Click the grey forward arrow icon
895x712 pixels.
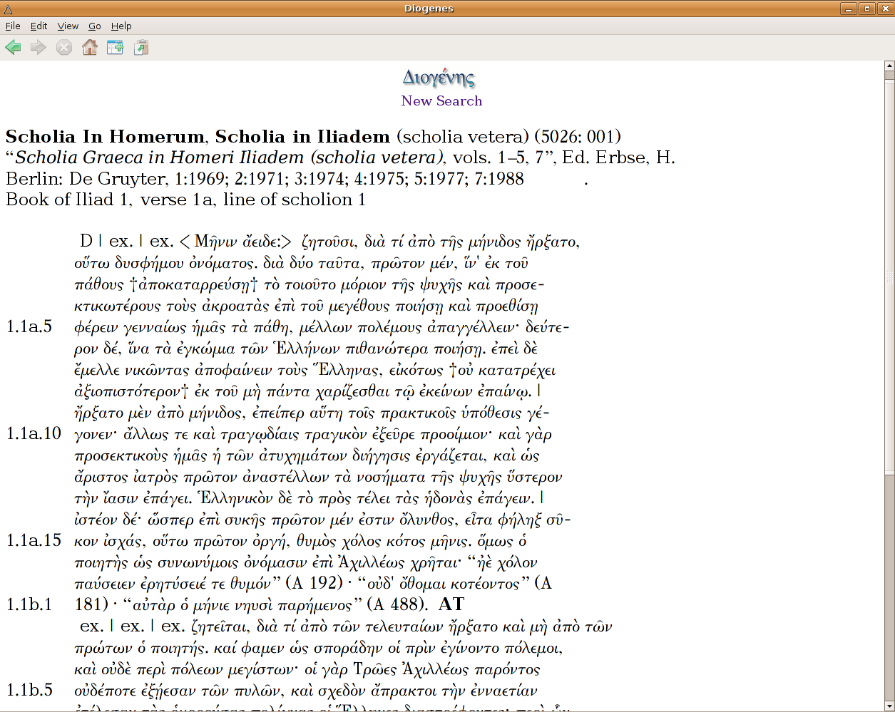[x=39, y=48]
